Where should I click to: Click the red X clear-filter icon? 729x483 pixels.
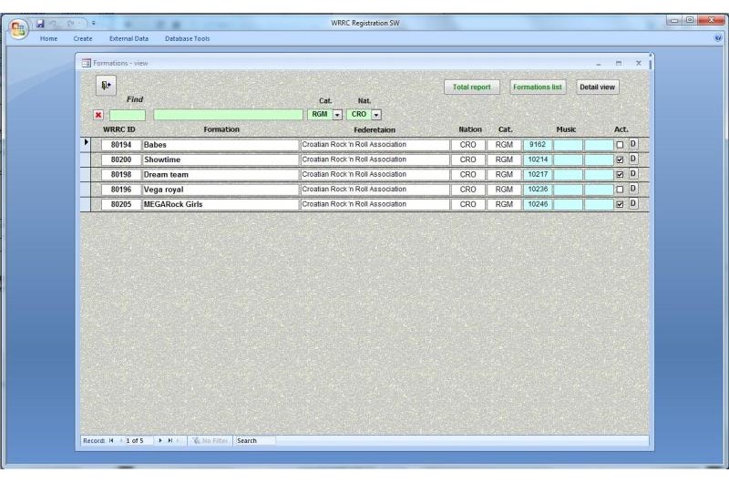99,115
